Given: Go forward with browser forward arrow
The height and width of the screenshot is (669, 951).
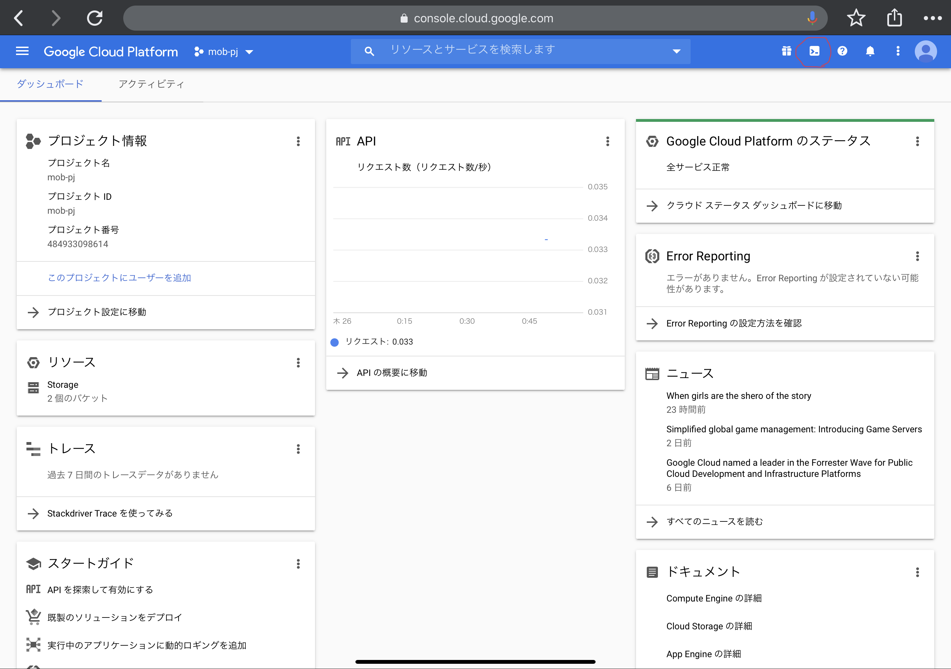Looking at the screenshot, I should point(56,18).
